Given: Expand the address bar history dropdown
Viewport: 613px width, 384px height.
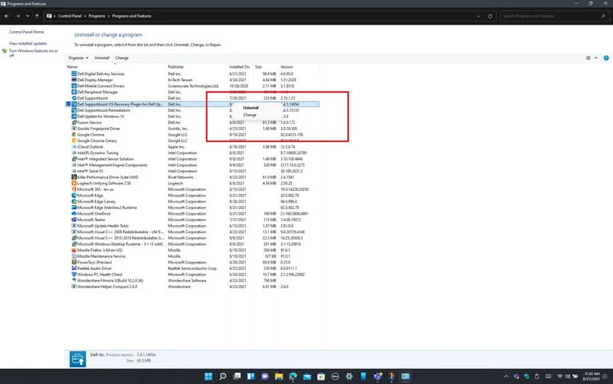Looking at the screenshot, I should coord(478,16).
